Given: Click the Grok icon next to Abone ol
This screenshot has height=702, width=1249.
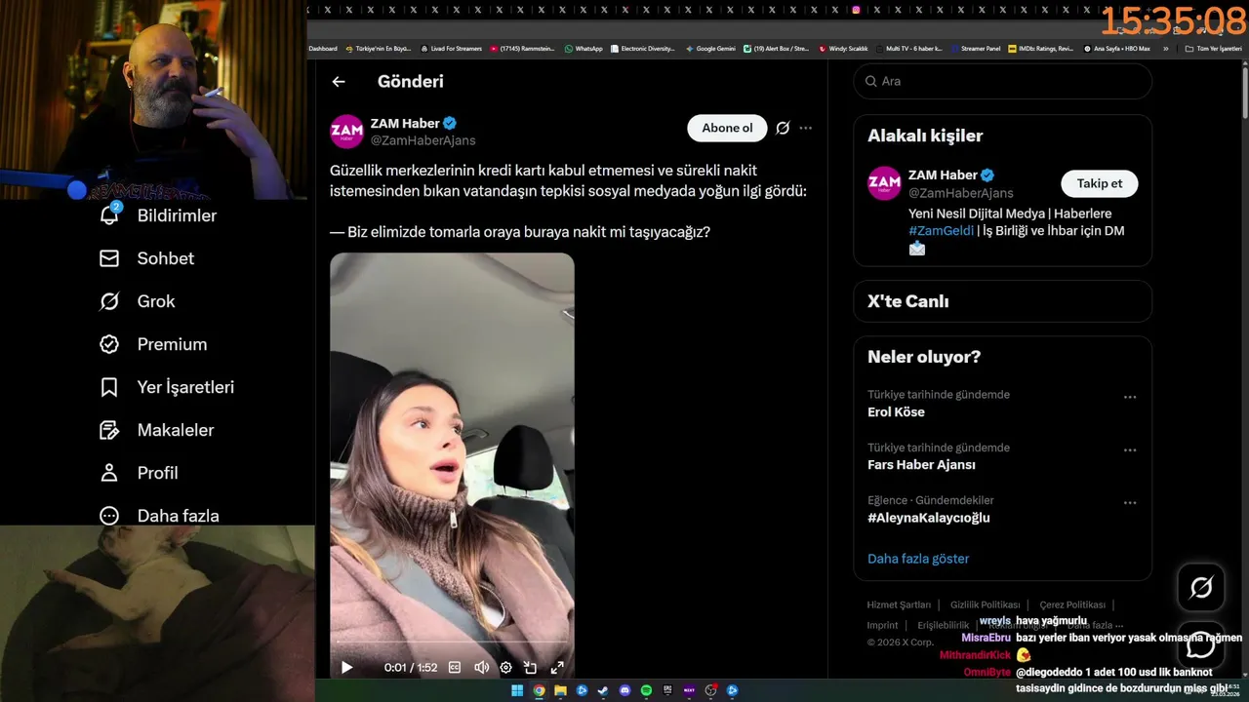Looking at the screenshot, I should [x=783, y=128].
